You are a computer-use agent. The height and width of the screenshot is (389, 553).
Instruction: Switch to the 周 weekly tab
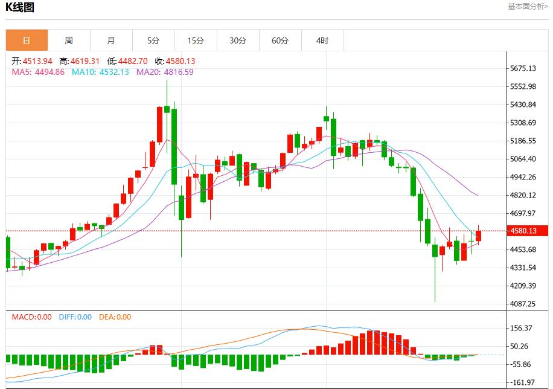point(69,40)
